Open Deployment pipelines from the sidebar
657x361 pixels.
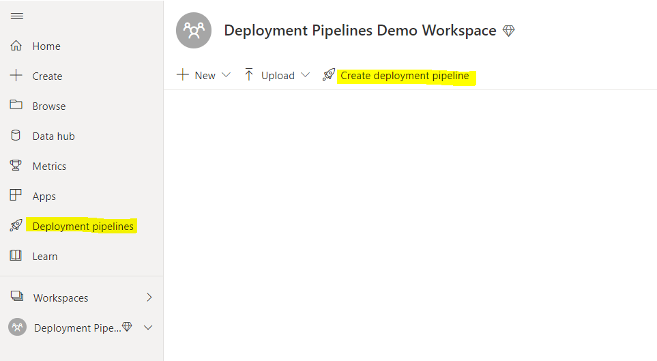pyautogui.click(x=83, y=226)
